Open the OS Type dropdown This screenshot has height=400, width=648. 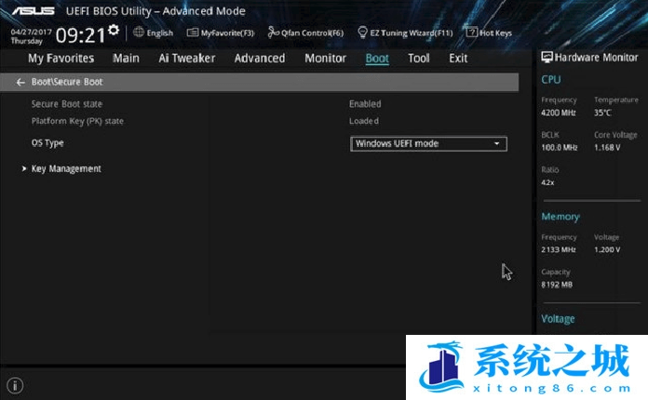click(428, 143)
